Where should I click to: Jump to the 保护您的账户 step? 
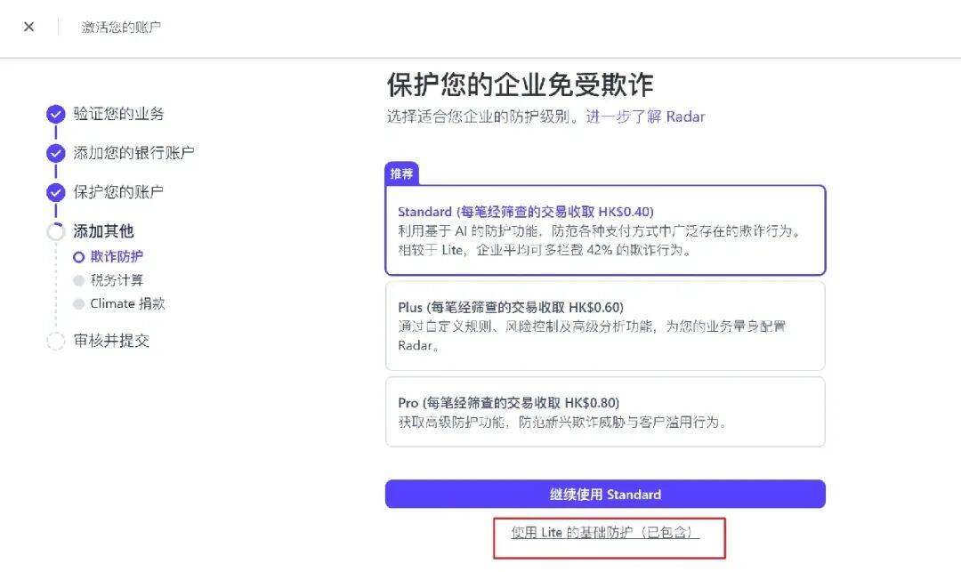[x=118, y=192]
